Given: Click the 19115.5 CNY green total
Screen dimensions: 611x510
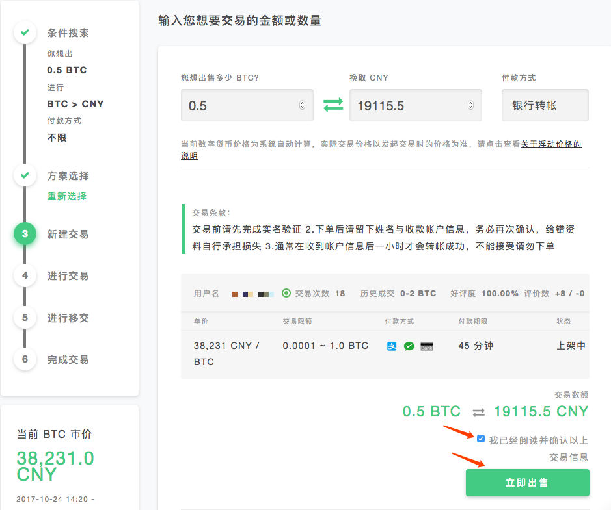Looking at the screenshot, I should pos(541,411).
